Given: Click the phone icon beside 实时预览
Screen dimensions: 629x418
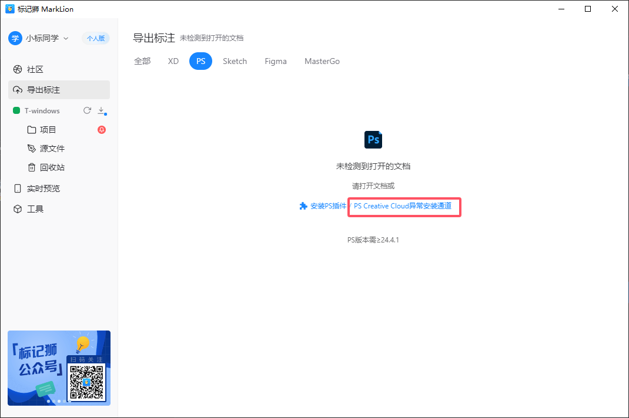Looking at the screenshot, I should 18,188.
